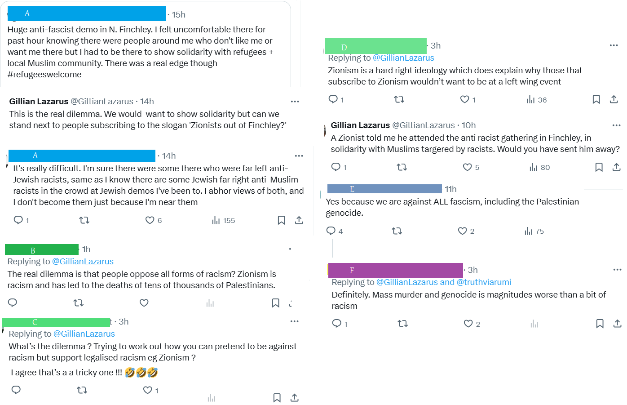Open more menu on 'A Zionist told me' tweet
The width and height of the screenshot is (627, 405).
pyautogui.click(x=616, y=125)
